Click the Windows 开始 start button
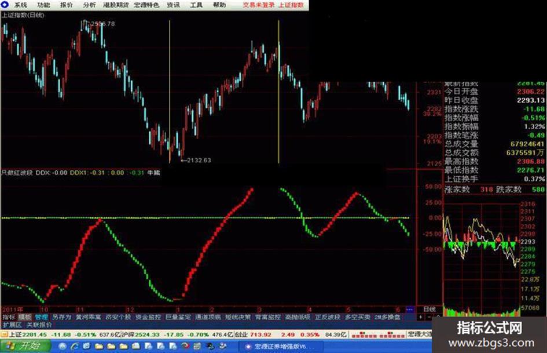The image size is (547, 353). (x=25, y=347)
